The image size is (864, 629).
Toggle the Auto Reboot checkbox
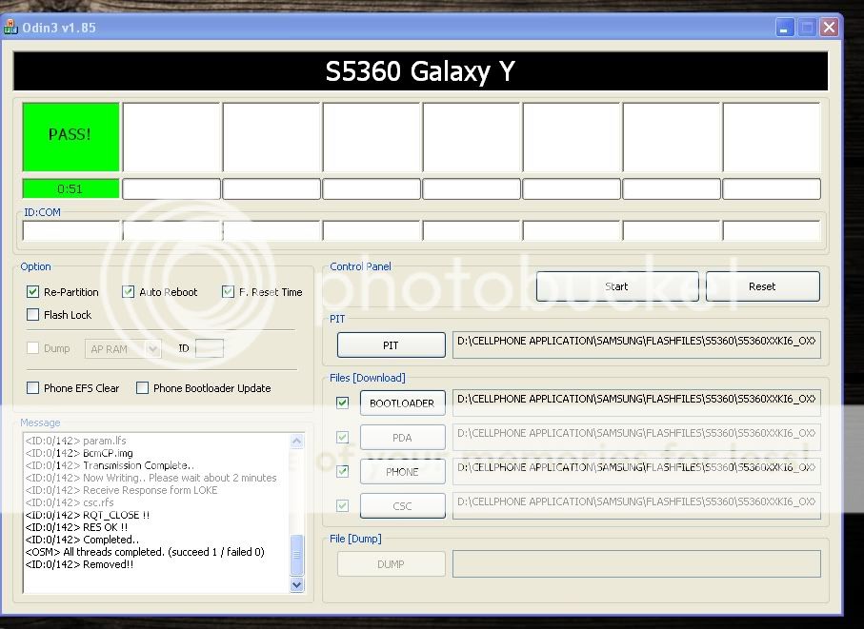click(128, 292)
